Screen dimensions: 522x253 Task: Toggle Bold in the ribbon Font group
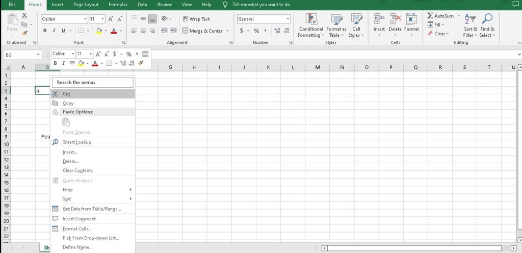[x=45, y=31]
